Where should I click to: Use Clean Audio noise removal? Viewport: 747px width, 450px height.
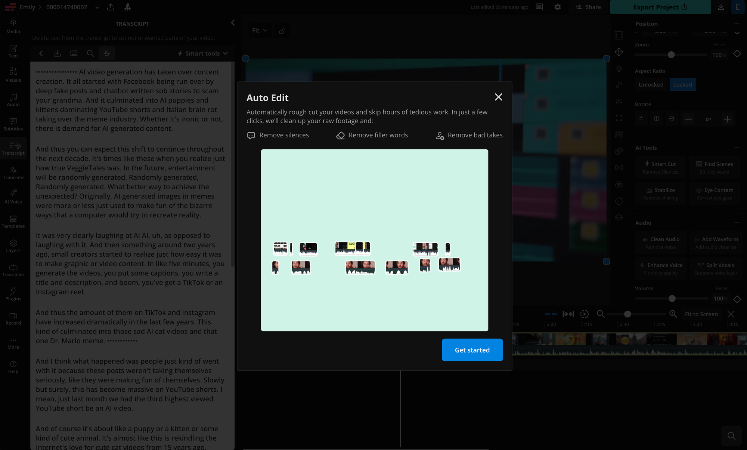tap(660, 242)
